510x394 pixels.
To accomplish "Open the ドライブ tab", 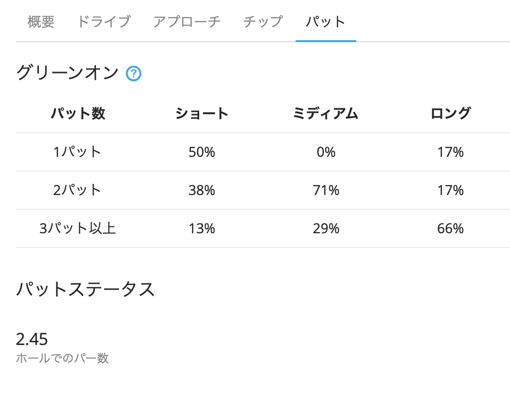I will pyautogui.click(x=104, y=22).
